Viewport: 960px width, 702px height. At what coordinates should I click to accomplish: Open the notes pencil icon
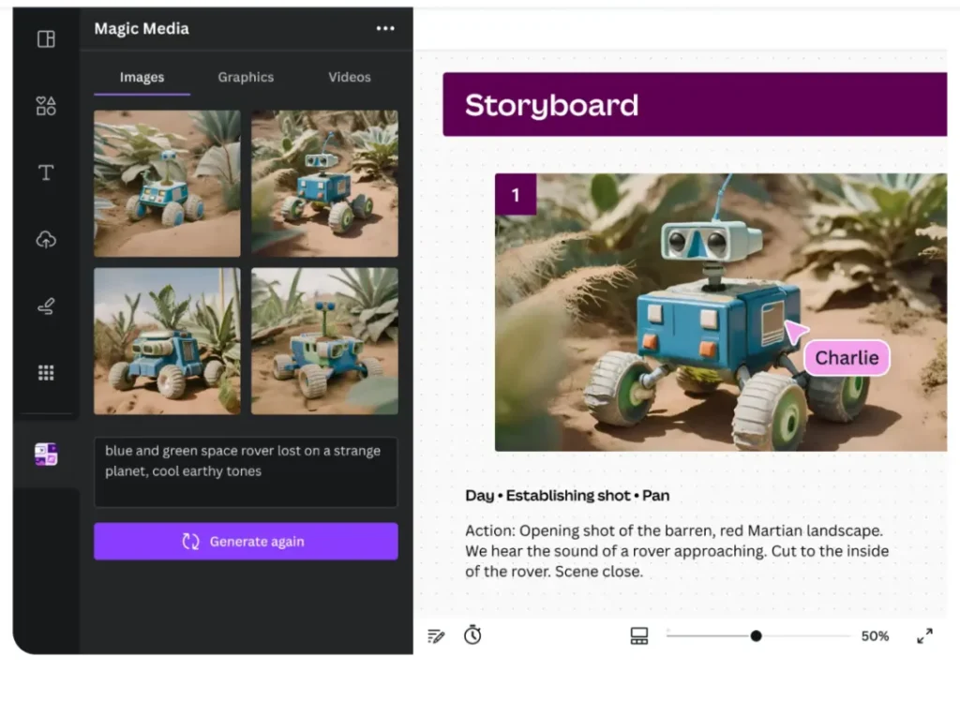(x=436, y=635)
